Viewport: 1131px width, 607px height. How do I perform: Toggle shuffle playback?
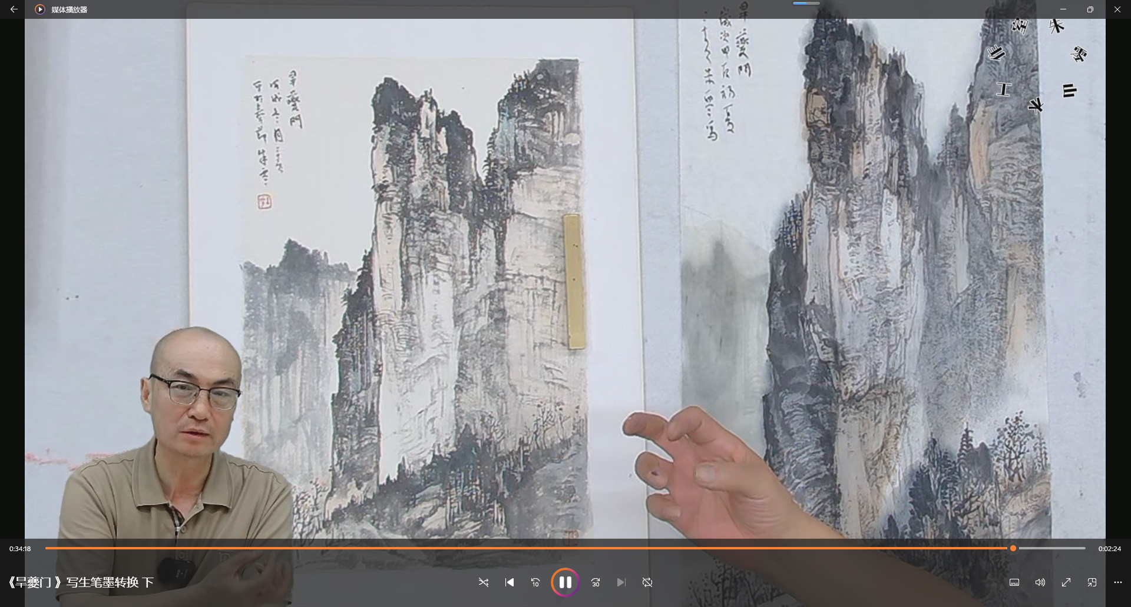(484, 582)
